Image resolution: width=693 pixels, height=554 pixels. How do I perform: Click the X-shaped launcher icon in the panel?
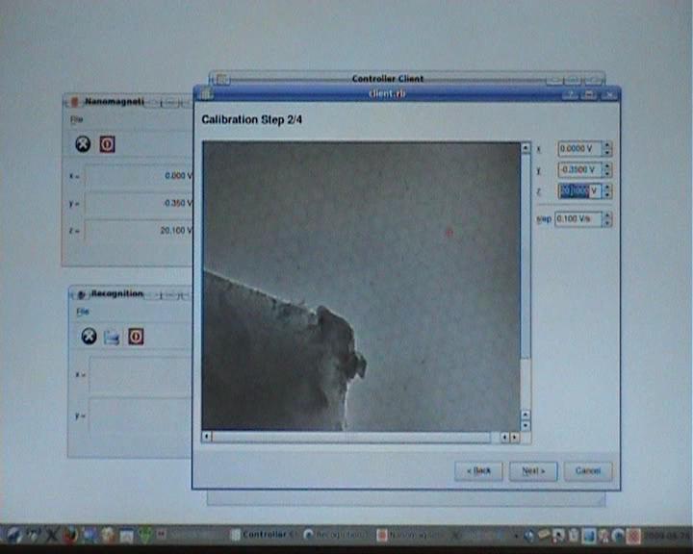[x=51, y=535]
